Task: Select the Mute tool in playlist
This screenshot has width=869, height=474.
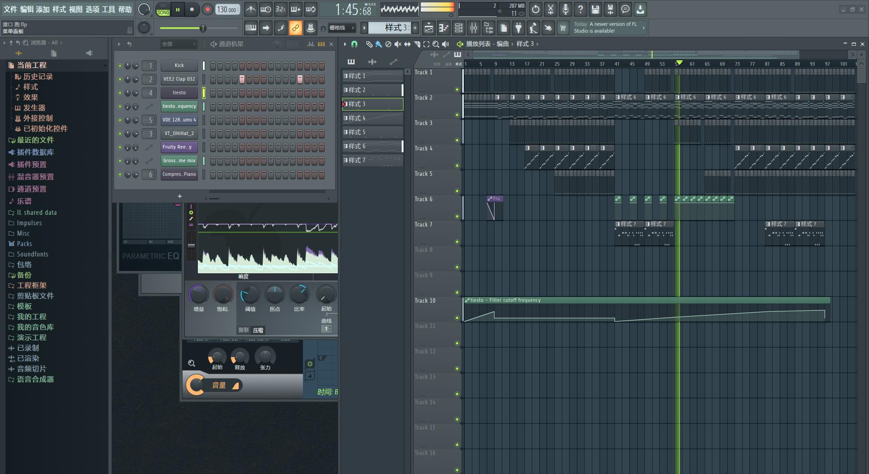Action: (x=398, y=44)
